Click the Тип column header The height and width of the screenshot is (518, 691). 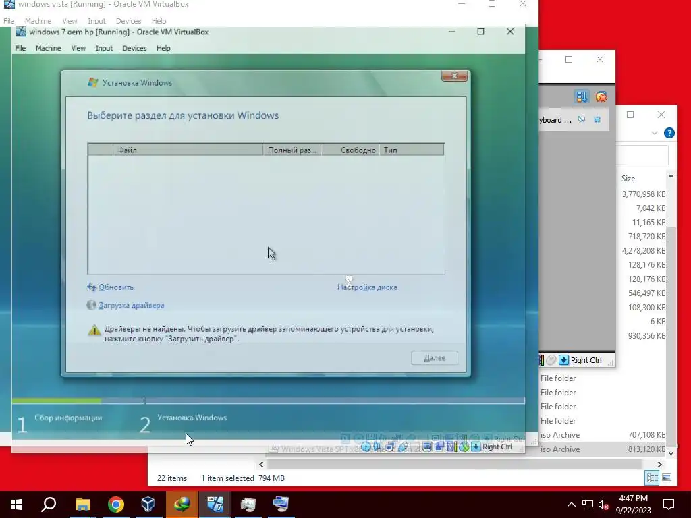point(412,150)
